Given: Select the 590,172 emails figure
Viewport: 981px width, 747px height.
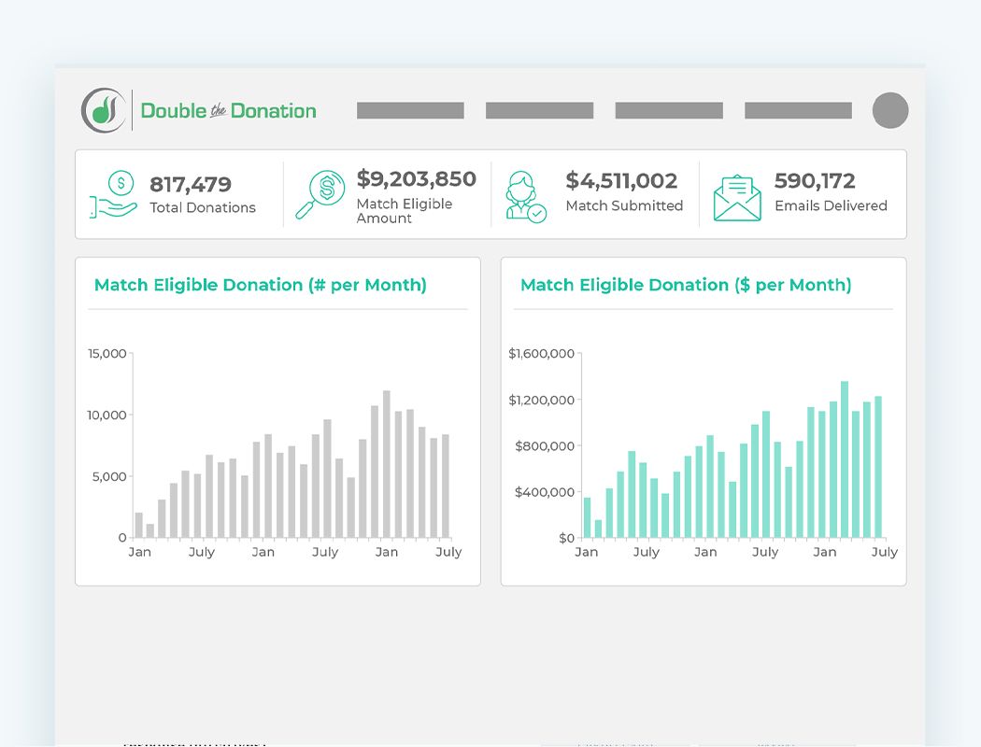Looking at the screenshot, I should (x=815, y=180).
